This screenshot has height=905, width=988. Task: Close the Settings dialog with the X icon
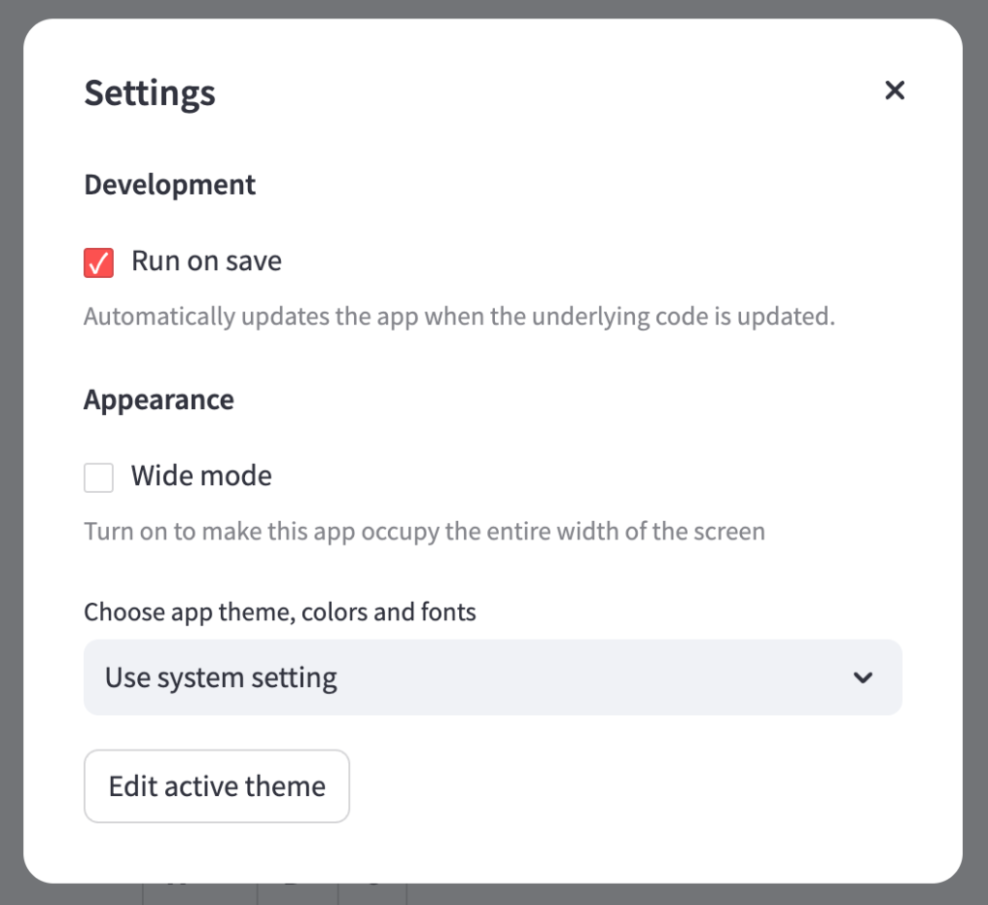click(894, 91)
